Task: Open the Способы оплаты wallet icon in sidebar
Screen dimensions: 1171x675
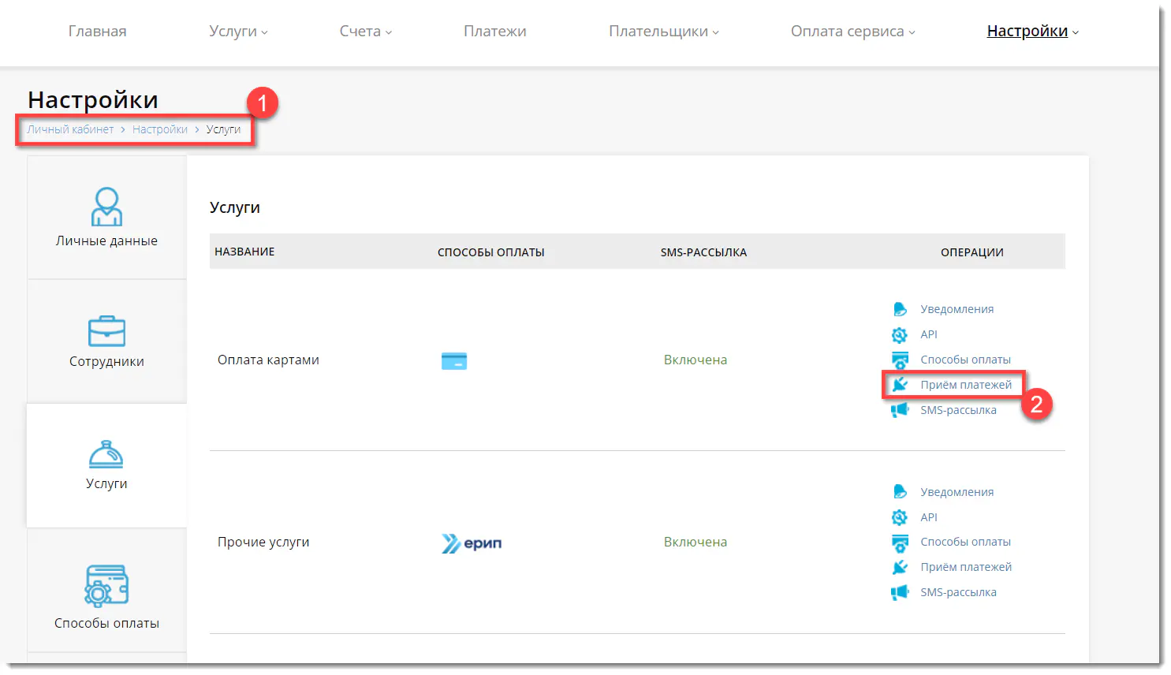Action: pyautogui.click(x=106, y=585)
